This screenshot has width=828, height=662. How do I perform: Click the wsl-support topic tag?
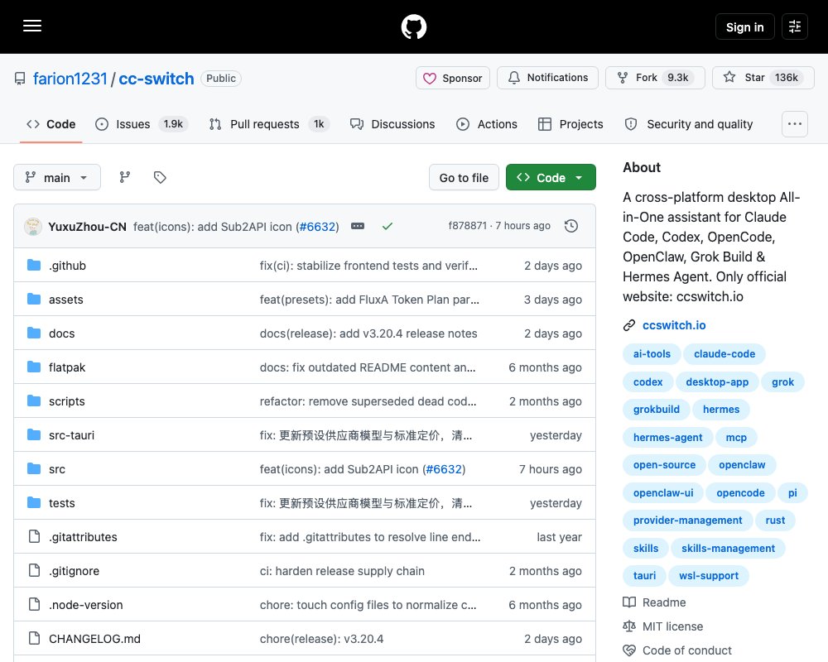pyautogui.click(x=708, y=575)
